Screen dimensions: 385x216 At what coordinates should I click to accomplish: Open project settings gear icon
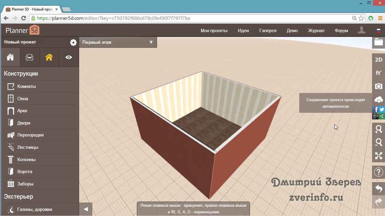pos(73,42)
